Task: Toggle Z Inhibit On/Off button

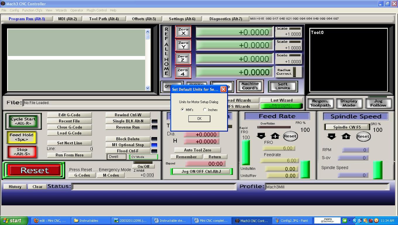Action: [143, 166]
